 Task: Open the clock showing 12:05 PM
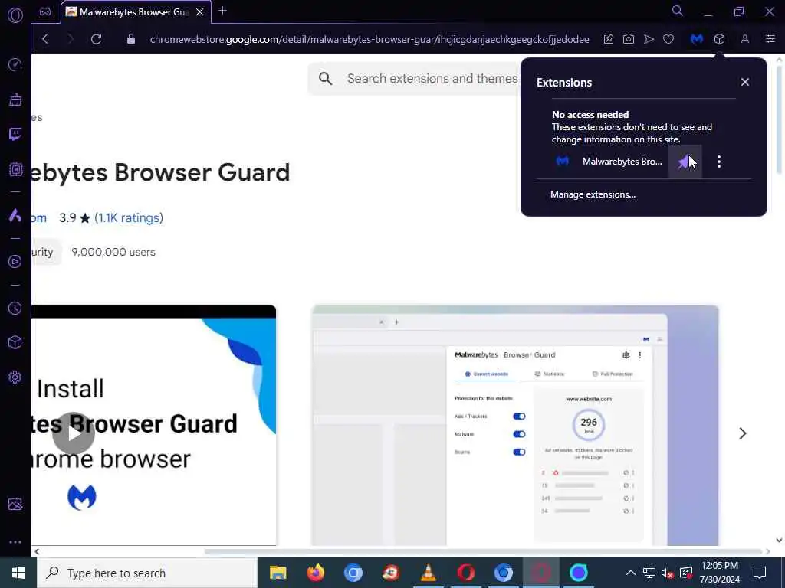click(719, 573)
